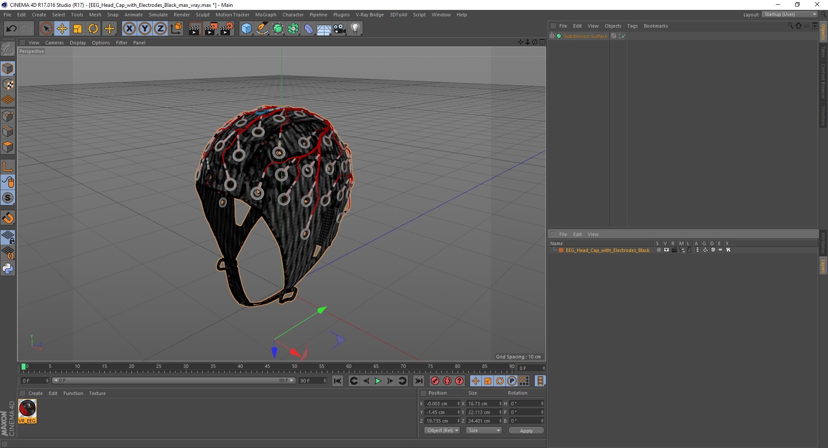This screenshot has width=828, height=448.
Task: Go to end of animation
Action: tap(419, 381)
